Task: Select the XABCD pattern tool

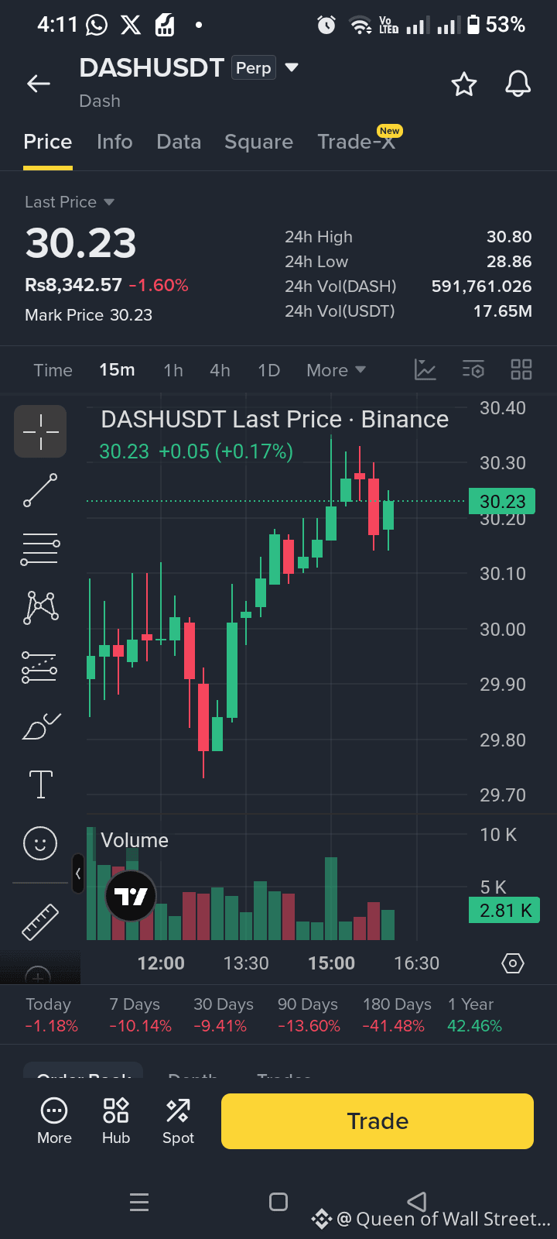Action: click(41, 608)
